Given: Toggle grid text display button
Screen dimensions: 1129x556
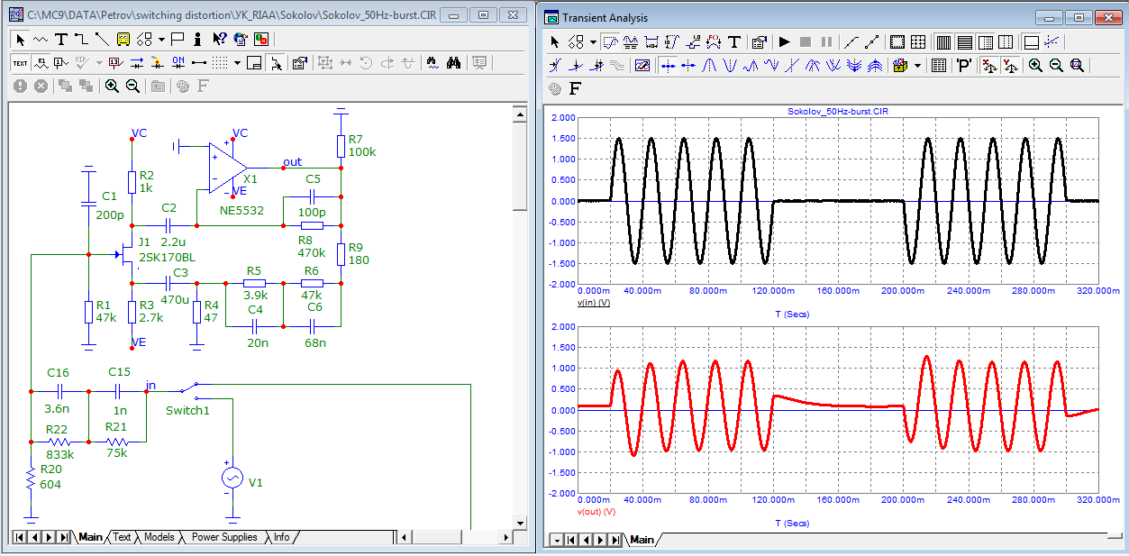Looking at the screenshot, I should click(20, 62).
